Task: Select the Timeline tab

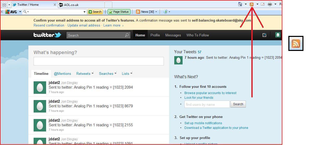Action: tap(41, 74)
